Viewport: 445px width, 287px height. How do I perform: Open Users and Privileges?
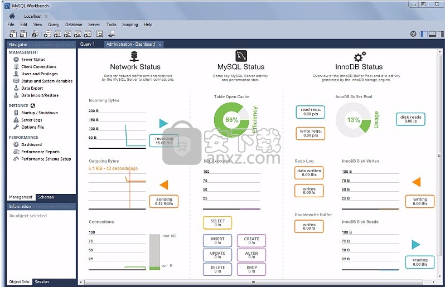40,74
